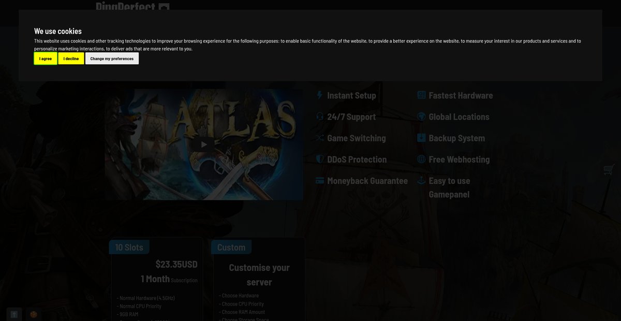Click the Free Webhosting label

[x=459, y=159]
